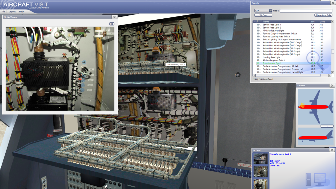Click the horizontal scrollbar right arrow

(x=330, y=75)
